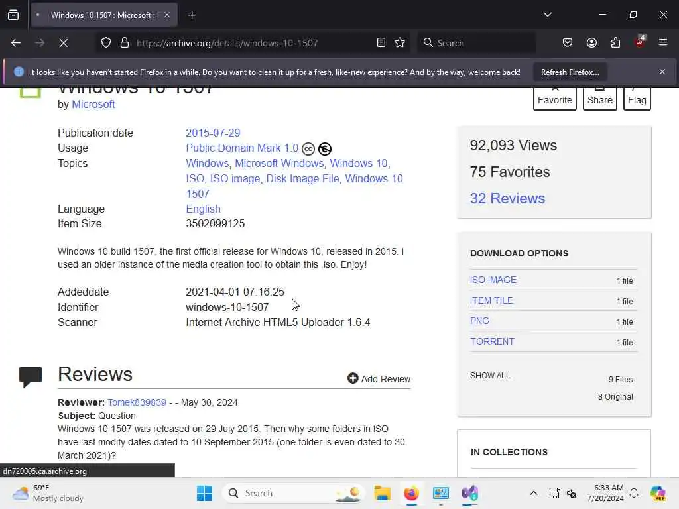Open reviewer Tomek839839 profile
This screenshot has height=509, width=679.
point(137,402)
